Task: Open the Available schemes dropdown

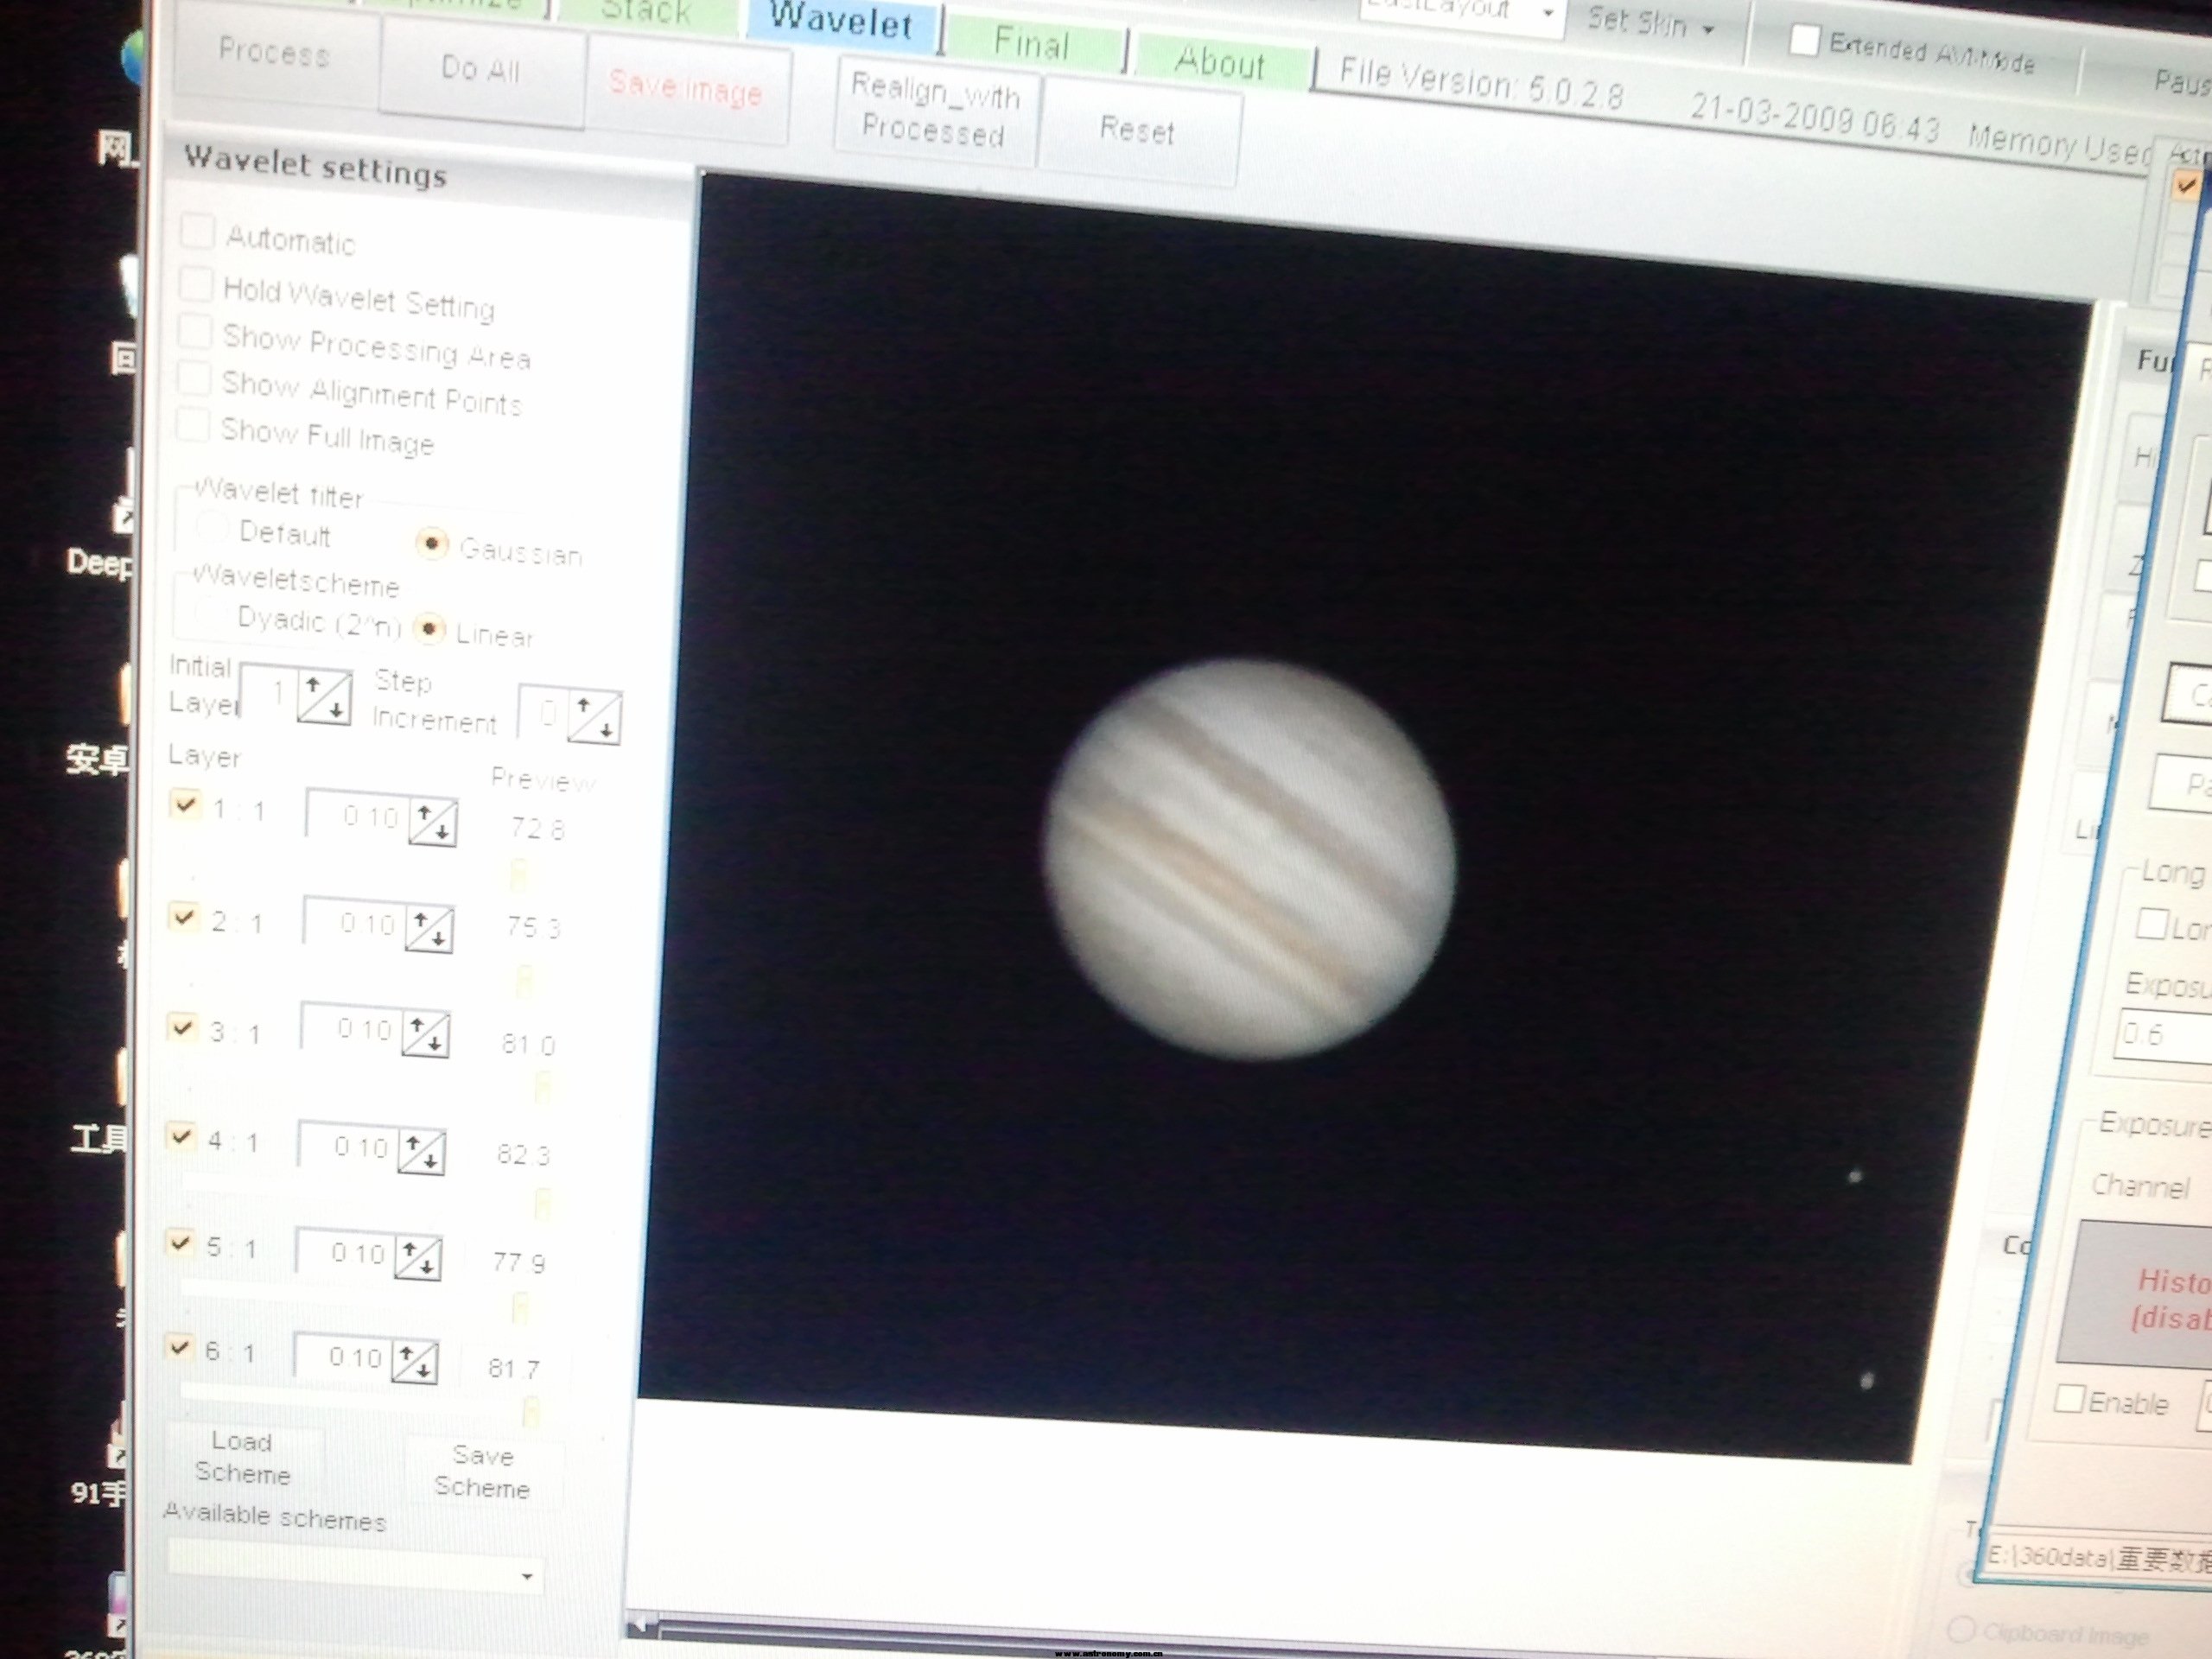Action: tap(527, 1577)
